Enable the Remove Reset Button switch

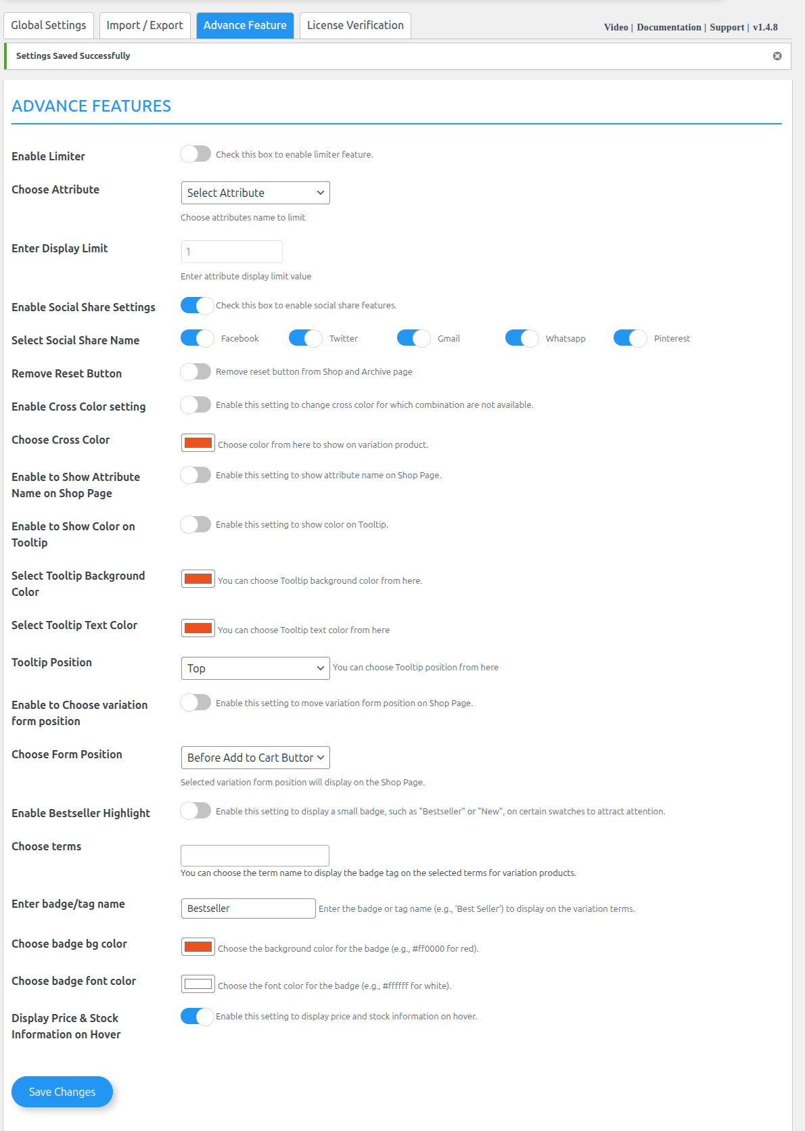click(196, 371)
